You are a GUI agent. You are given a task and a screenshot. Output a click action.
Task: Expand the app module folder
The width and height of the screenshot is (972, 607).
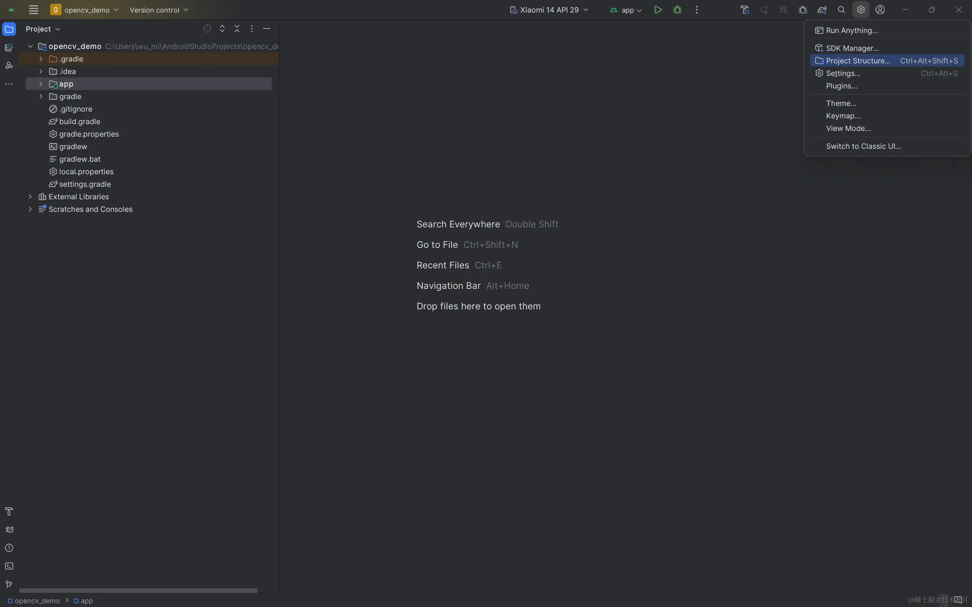pos(41,84)
